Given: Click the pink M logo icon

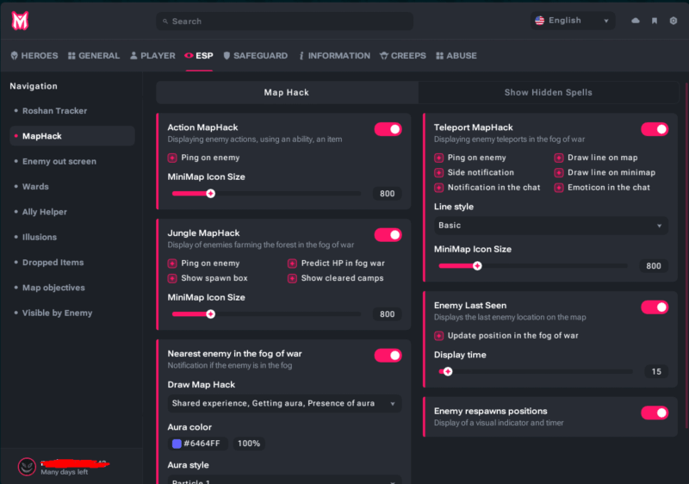Looking at the screenshot, I should click(20, 21).
